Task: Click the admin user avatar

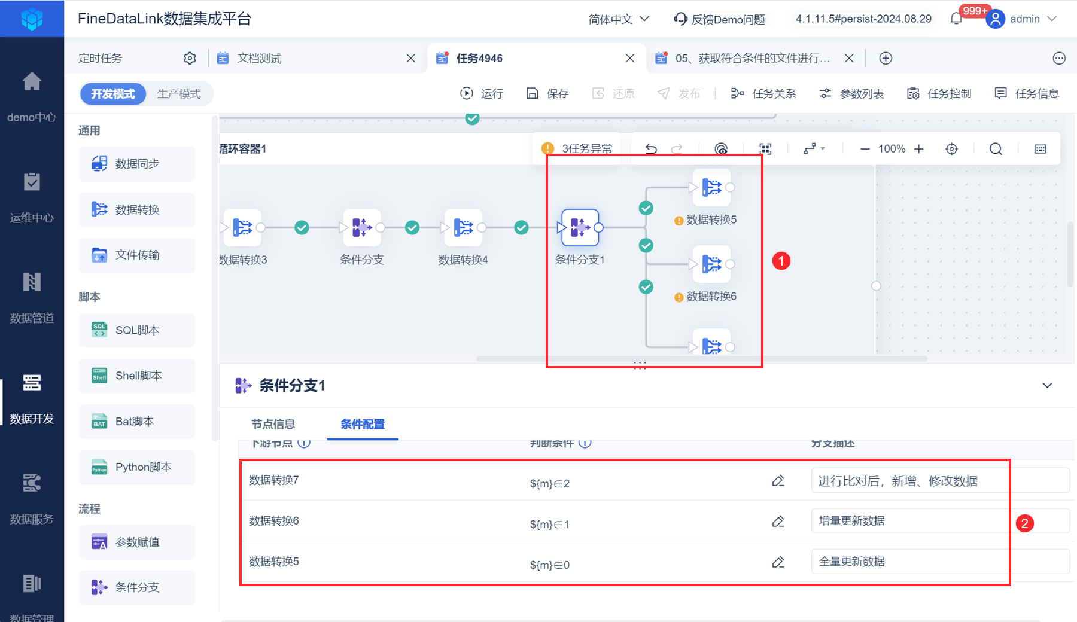Action: [x=995, y=19]
